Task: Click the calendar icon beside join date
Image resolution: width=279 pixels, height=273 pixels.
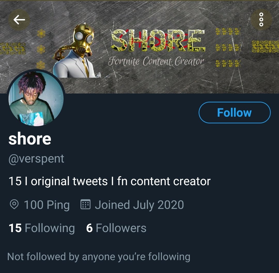Action: 86,205
